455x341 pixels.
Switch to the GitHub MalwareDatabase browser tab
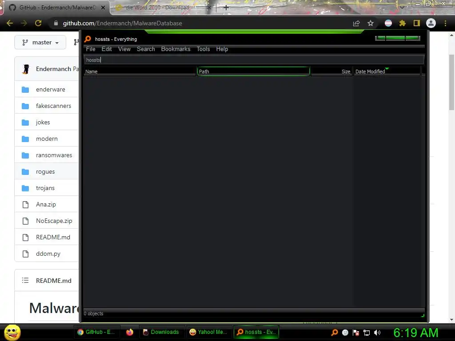coord(55,8)
